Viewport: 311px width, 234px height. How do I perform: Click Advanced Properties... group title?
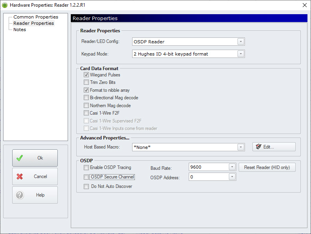pos(105,138)
